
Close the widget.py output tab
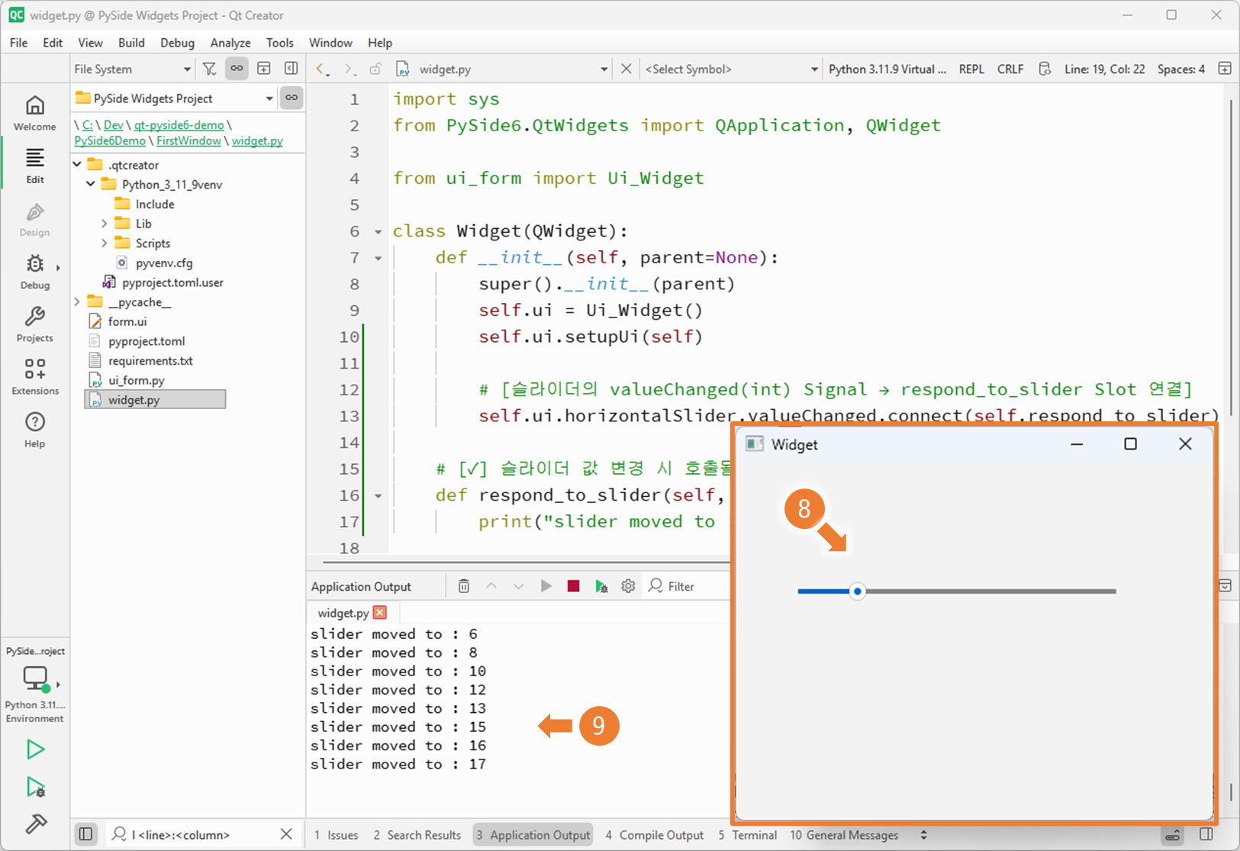click(380, 612)
